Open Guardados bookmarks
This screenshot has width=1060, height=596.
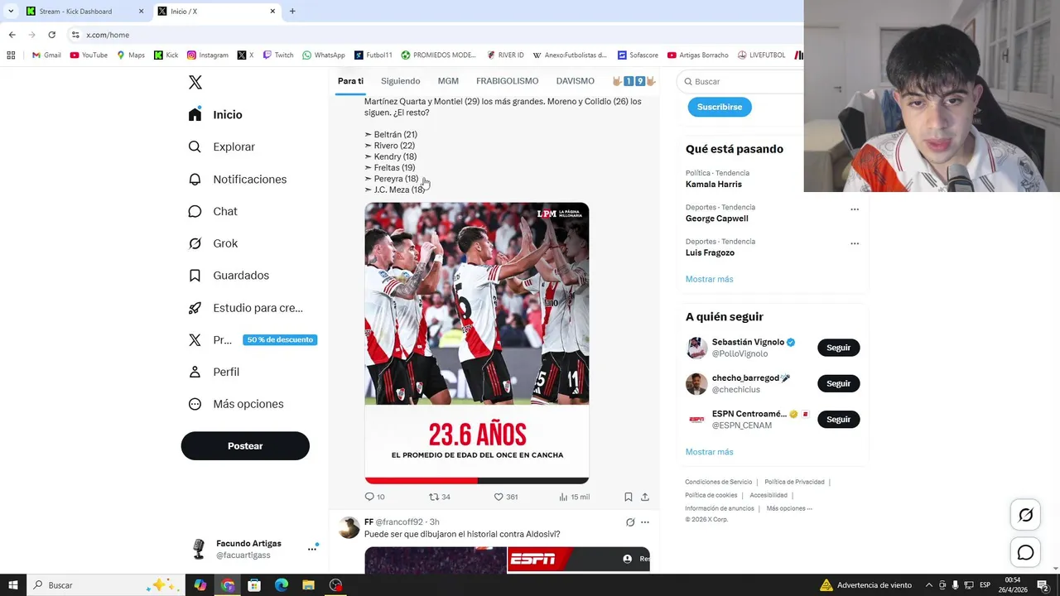click(229, 276)
